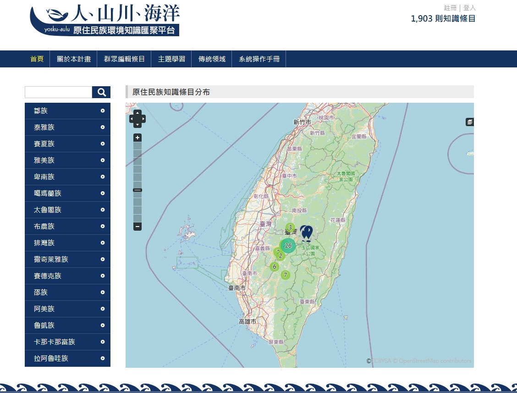517x393 pixels.
Task: Expand the 阿美族 sidebar category
Action: pos(67,309)
